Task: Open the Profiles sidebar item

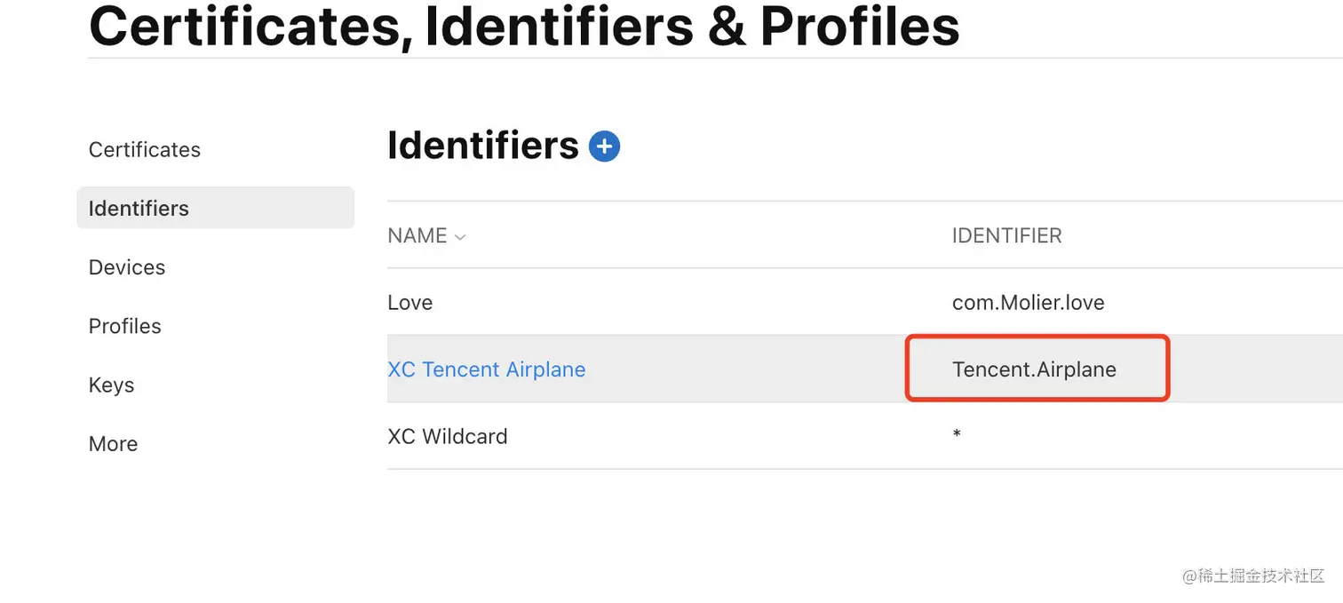Action: [125, 326]
